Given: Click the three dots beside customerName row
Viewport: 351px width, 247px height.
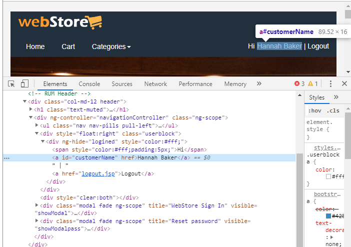Looking at the screenshot, I should [6, 158].
